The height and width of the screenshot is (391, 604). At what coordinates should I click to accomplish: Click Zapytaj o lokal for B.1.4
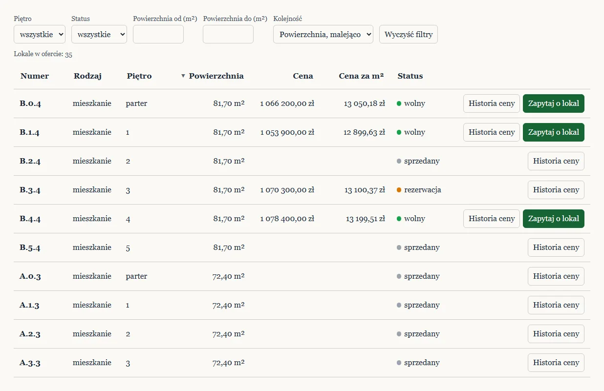coord(554,132)
